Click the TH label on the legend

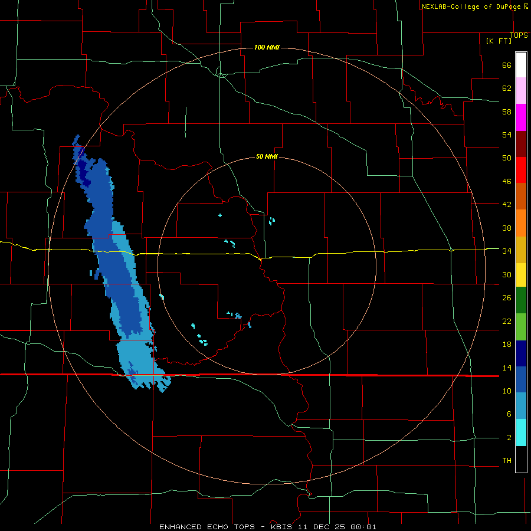pos(507,461)
